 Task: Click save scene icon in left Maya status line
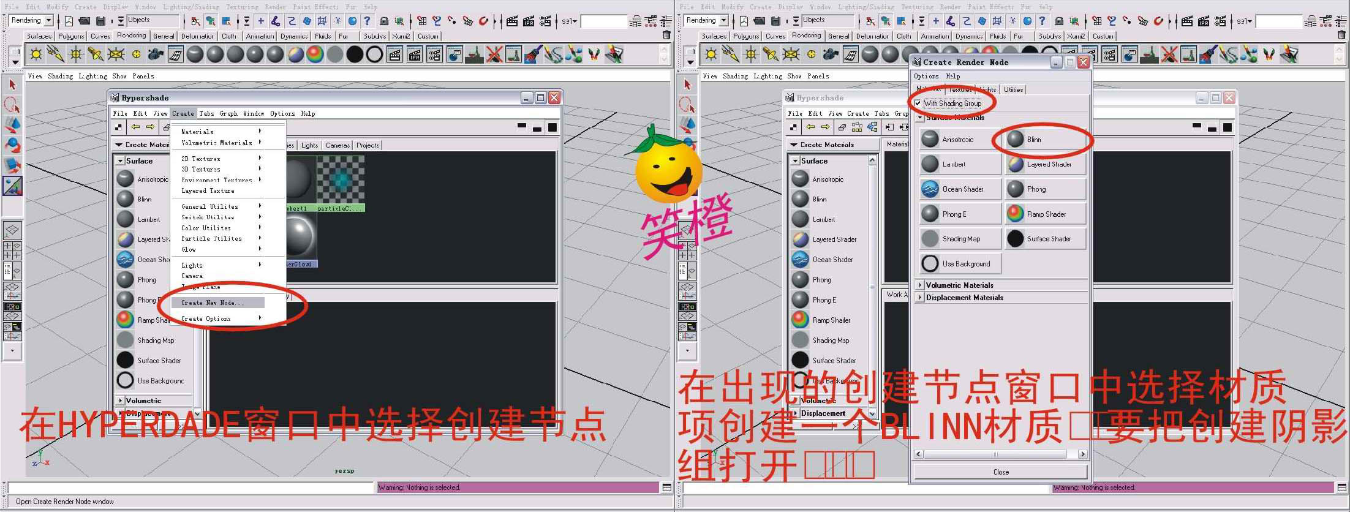pyautogui.click(x=101, y=21)
